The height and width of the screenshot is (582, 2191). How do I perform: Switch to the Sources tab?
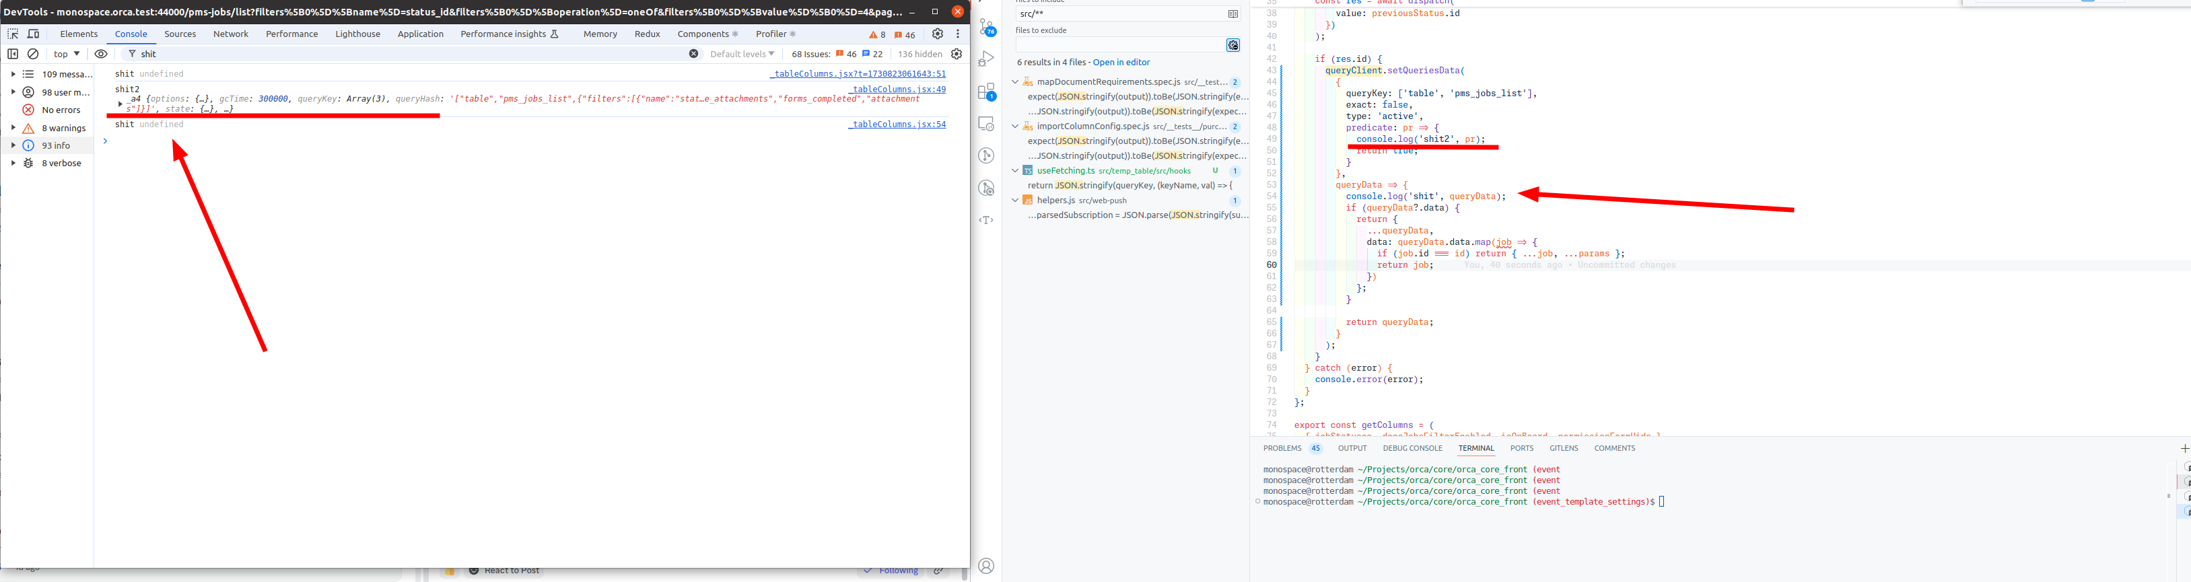click(180, 34)
